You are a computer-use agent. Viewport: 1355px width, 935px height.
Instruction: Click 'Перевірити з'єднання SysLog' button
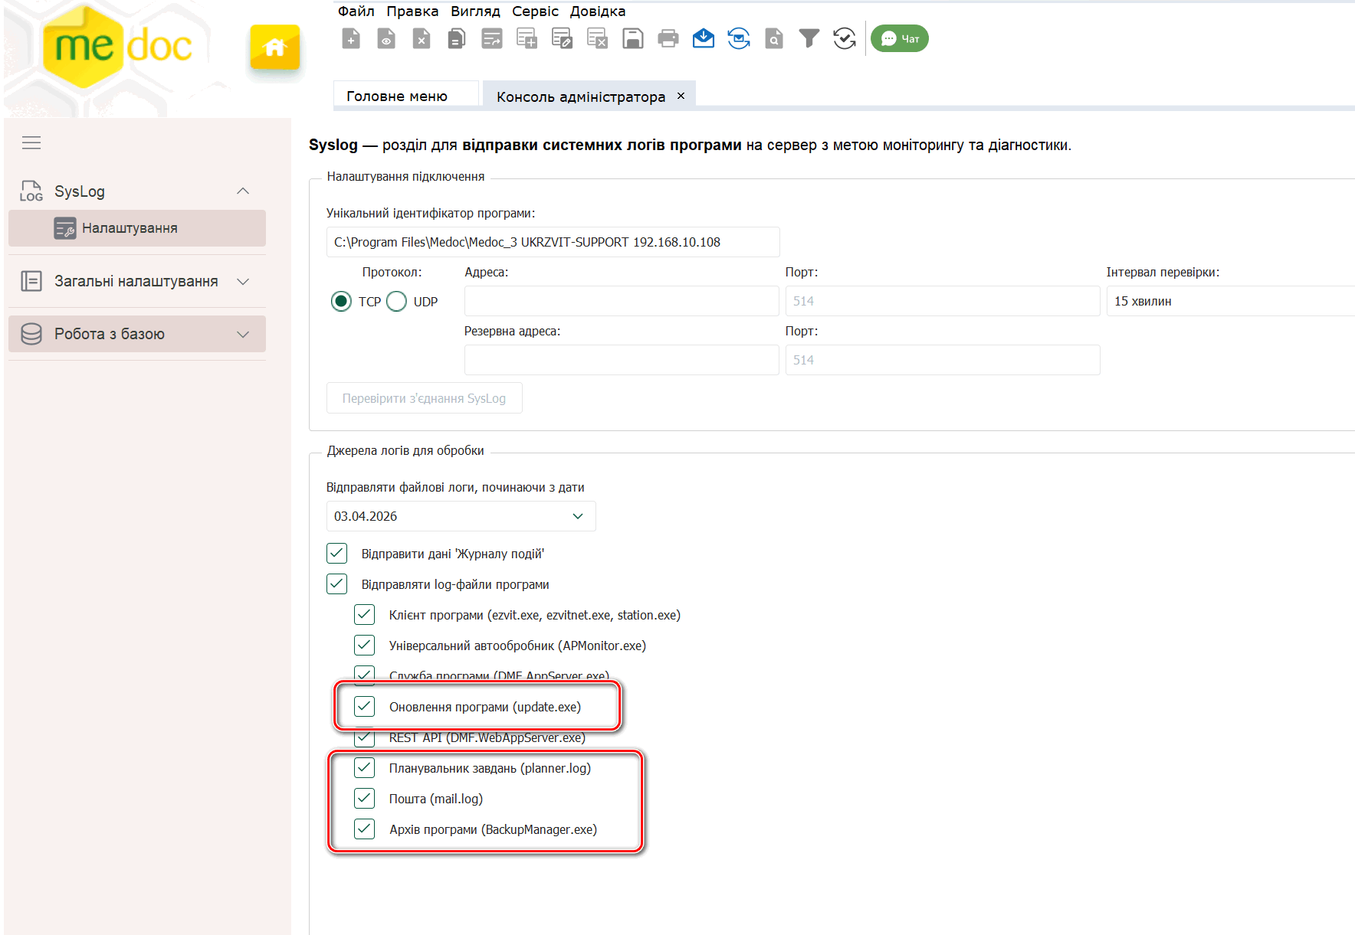(424, 398)
